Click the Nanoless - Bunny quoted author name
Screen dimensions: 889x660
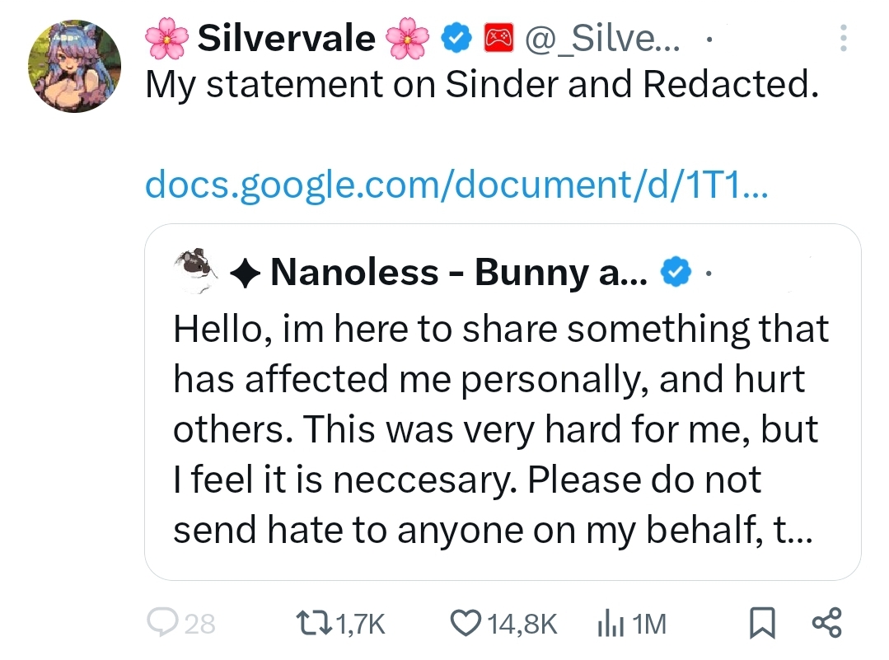coord(458,271)
